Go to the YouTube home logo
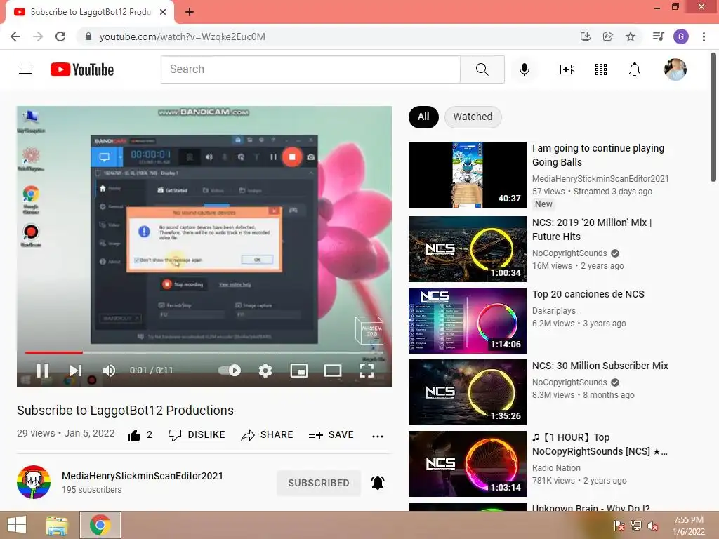The height and width of the screenshot is (539, 719). pyautogui.click(x=82, y=69)
